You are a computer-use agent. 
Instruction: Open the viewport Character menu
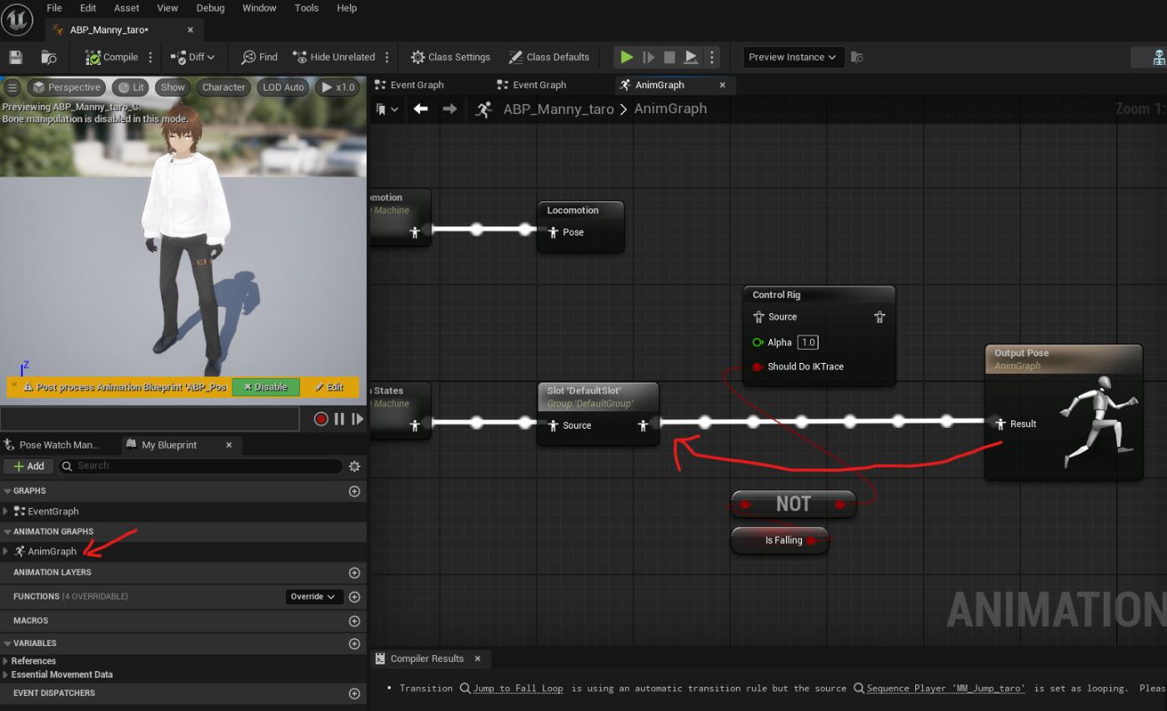tap(223, 87)
